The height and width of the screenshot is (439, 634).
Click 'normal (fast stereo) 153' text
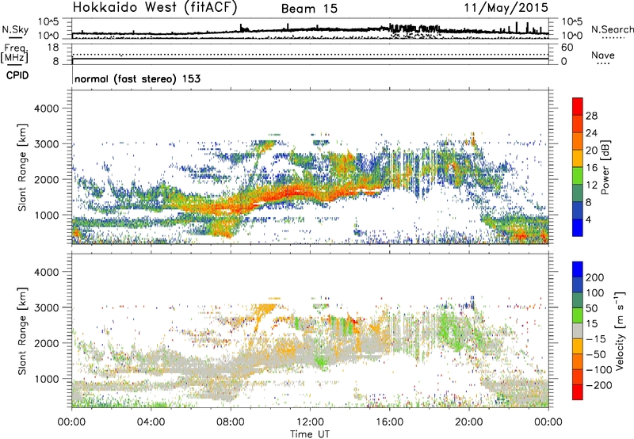(137, 78)
